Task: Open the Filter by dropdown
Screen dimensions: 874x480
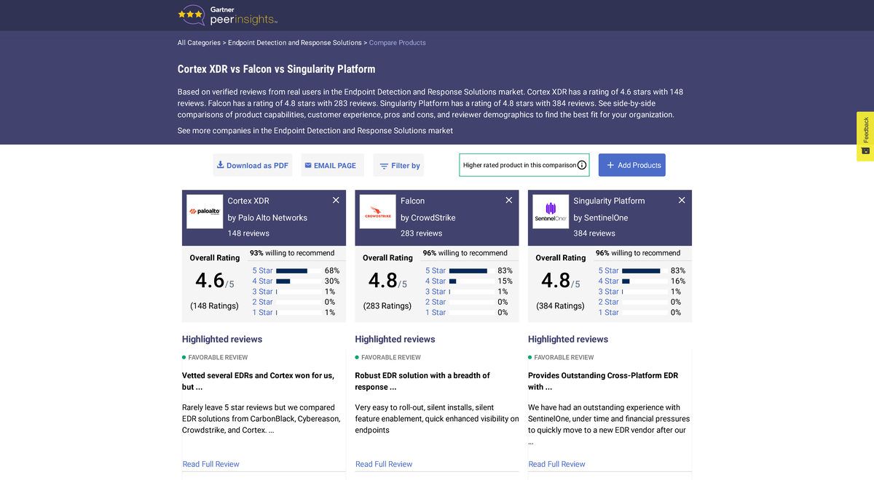Action: (398, 165)
